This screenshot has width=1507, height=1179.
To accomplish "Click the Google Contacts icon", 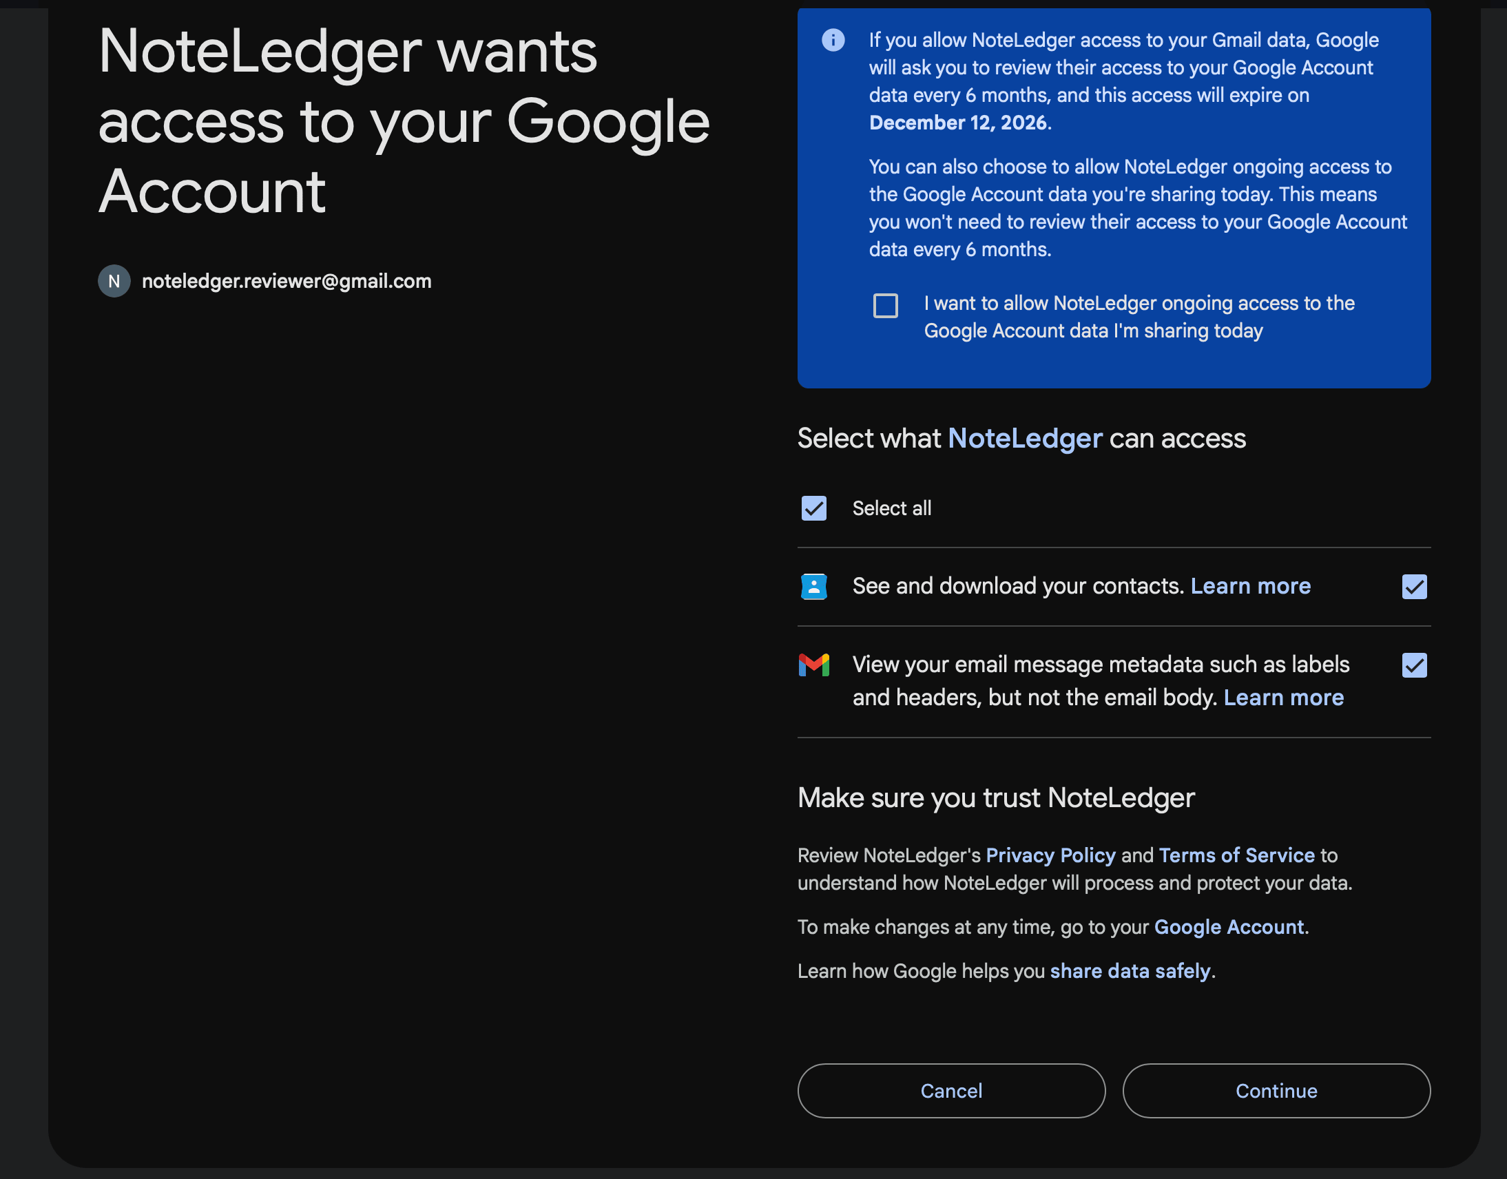I will 813,587.
